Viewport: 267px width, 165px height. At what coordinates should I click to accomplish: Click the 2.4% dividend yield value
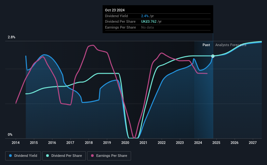pyautogui.click(x=145, y=16)
